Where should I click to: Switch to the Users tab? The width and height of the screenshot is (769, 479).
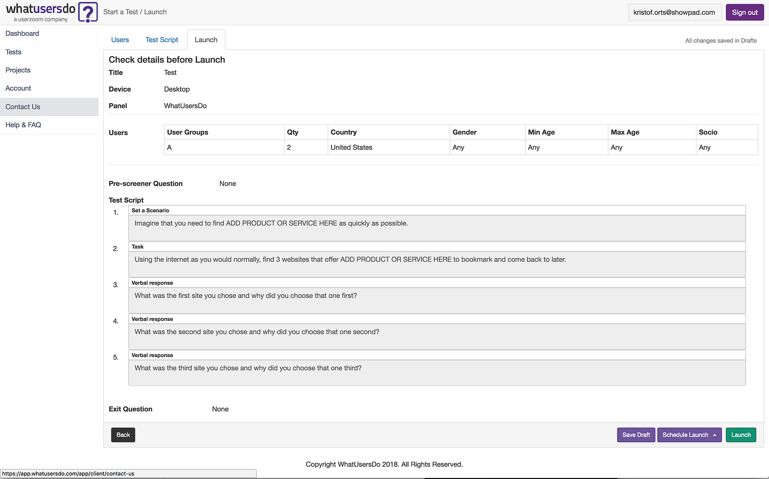[x=120, y=40]
